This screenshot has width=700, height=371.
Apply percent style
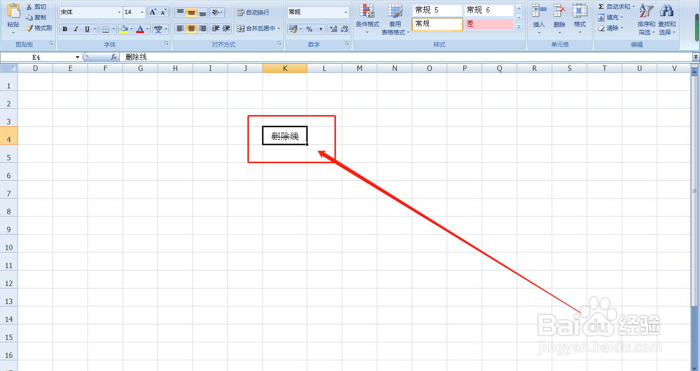click(x=310, y=29)
